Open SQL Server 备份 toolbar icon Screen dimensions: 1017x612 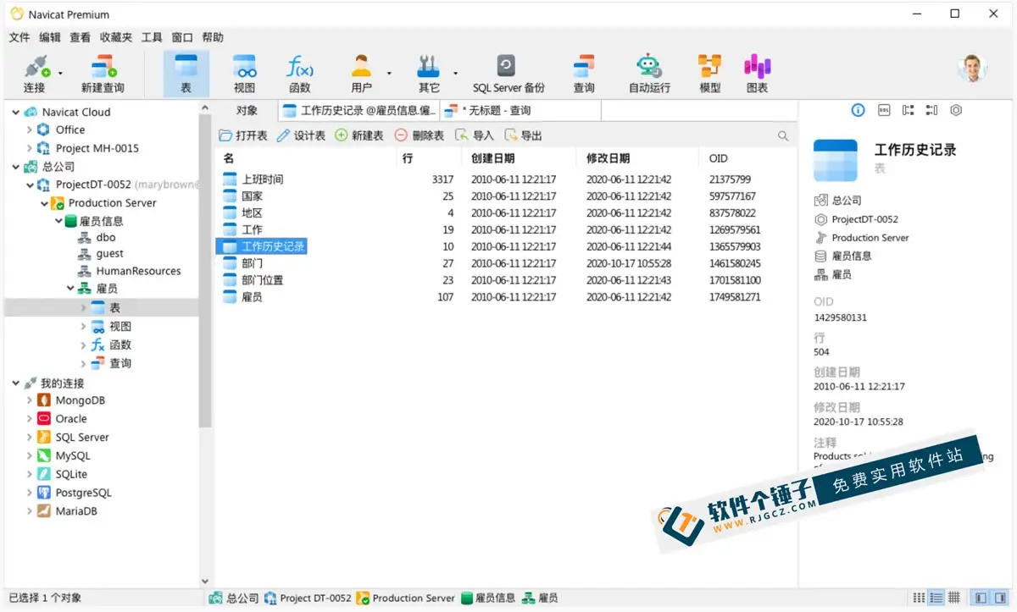(508, 74)
